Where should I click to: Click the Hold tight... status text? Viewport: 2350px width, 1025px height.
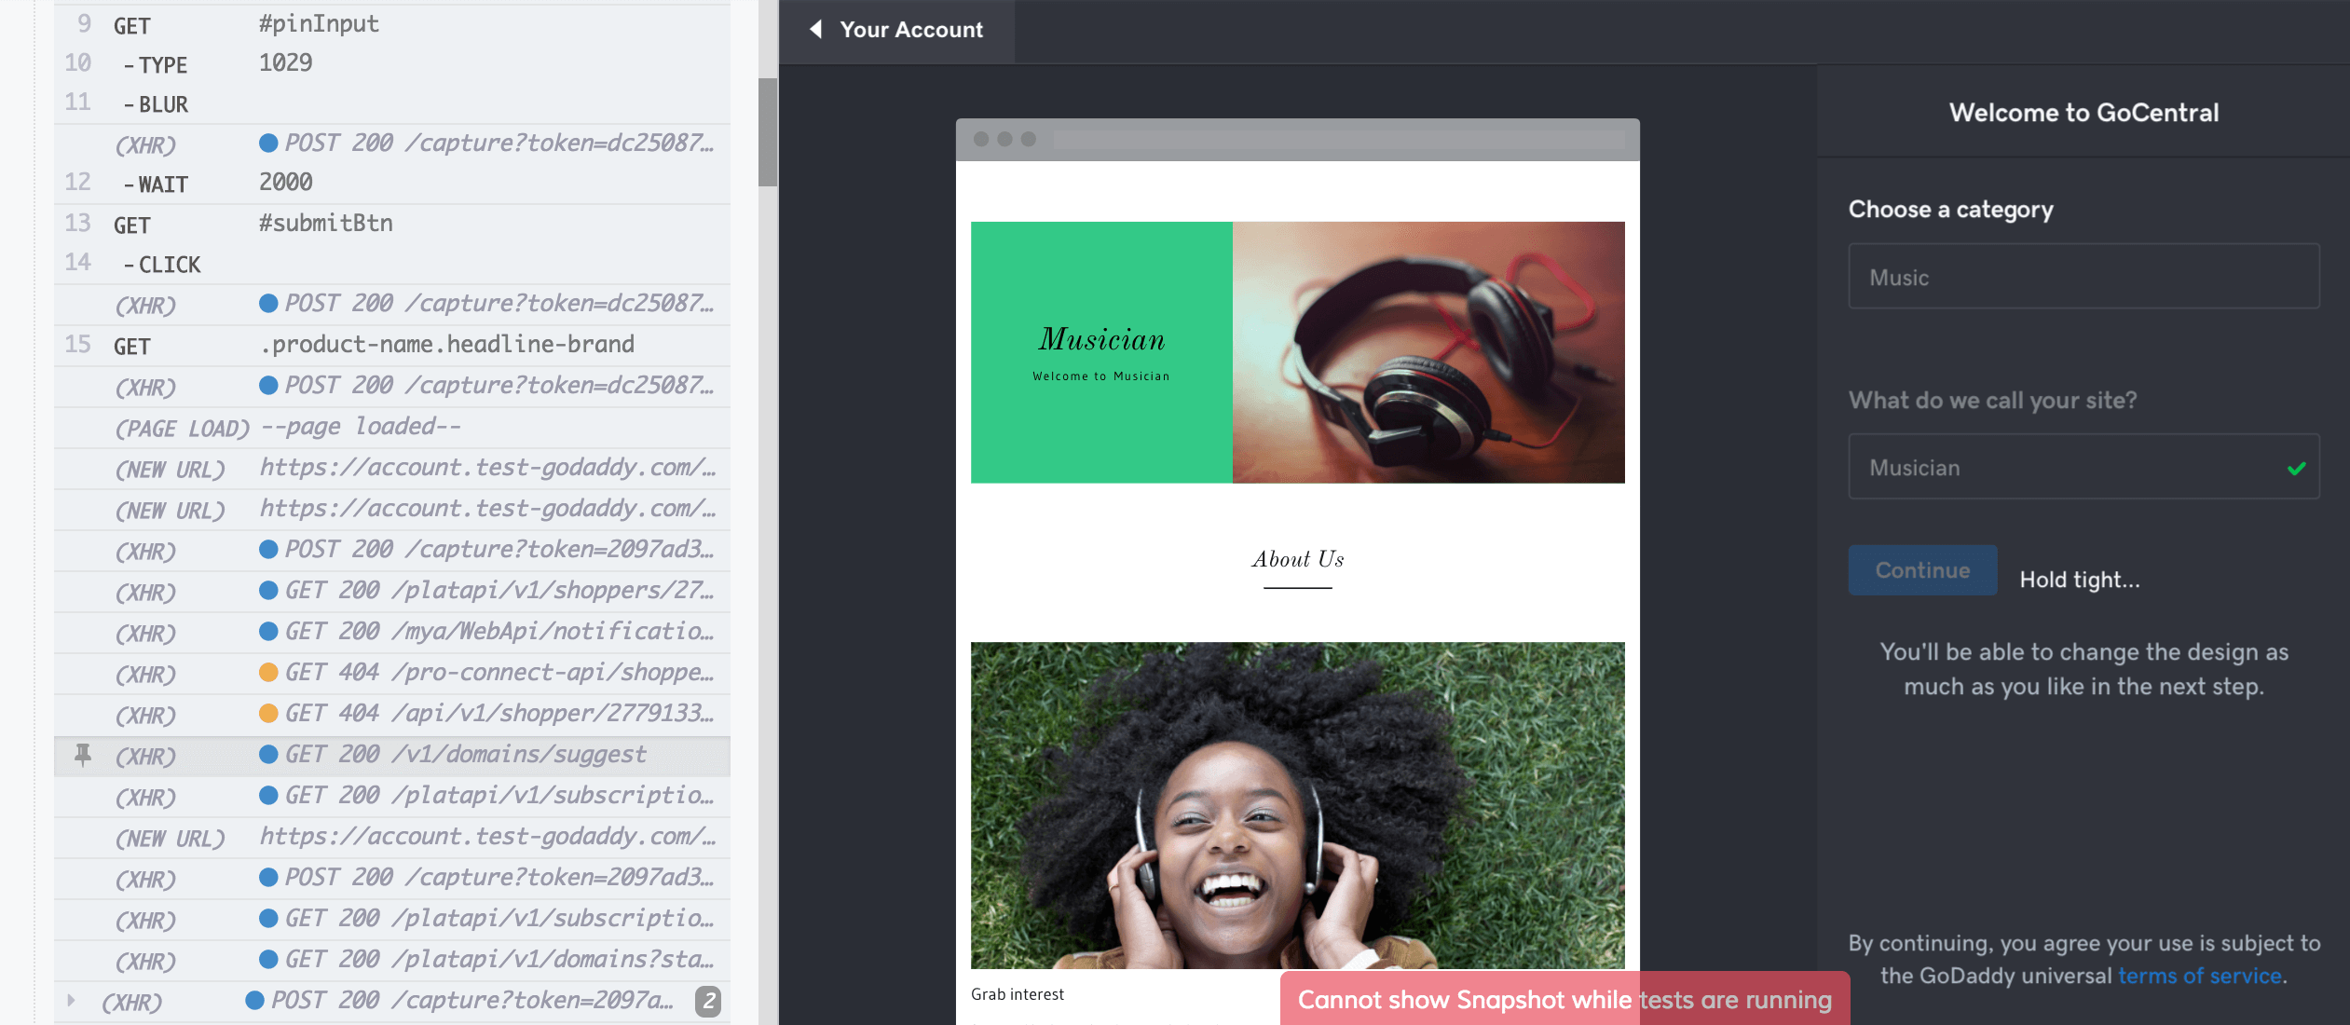point(2079,580)
